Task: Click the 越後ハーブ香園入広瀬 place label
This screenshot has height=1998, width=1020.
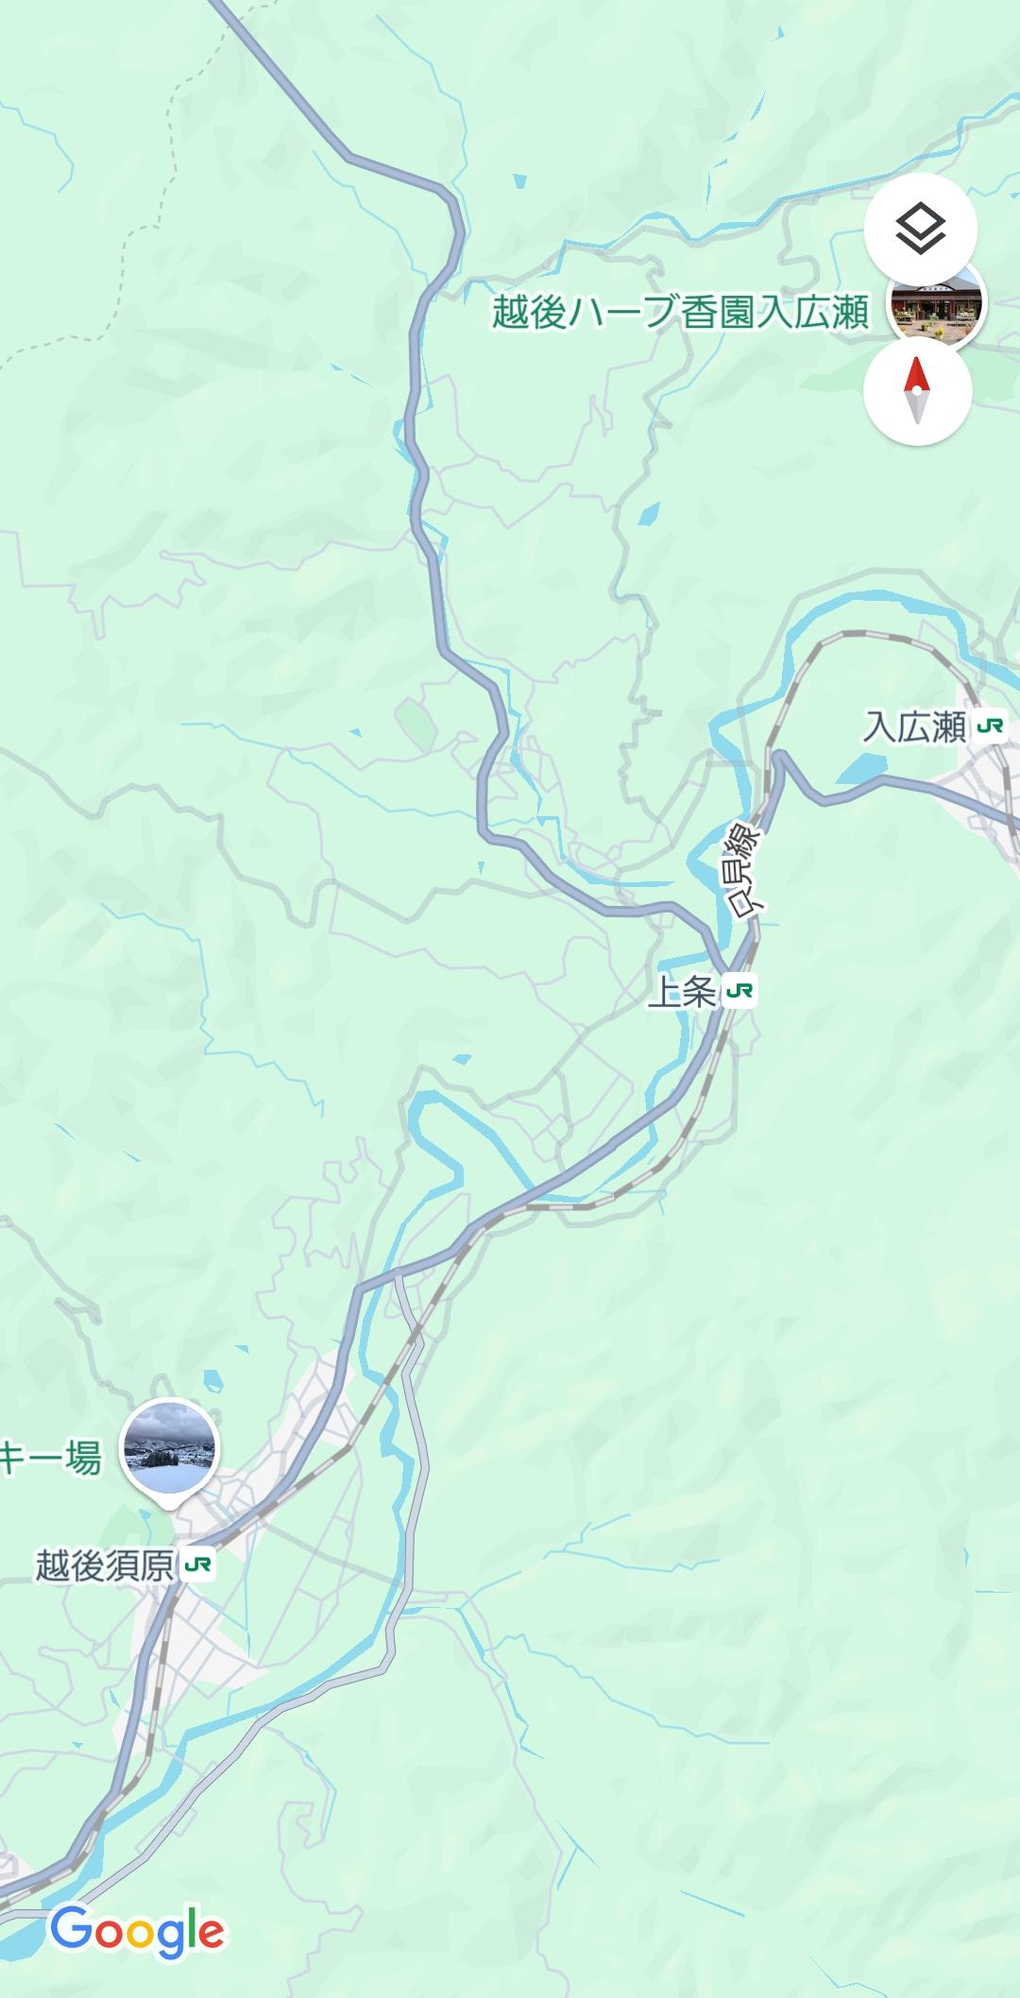Action: tap(680, 313)
